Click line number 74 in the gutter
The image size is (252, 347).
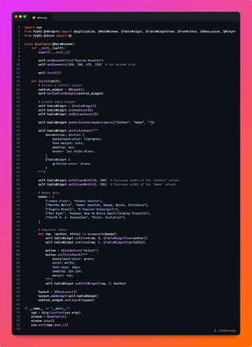pos(18,329)
